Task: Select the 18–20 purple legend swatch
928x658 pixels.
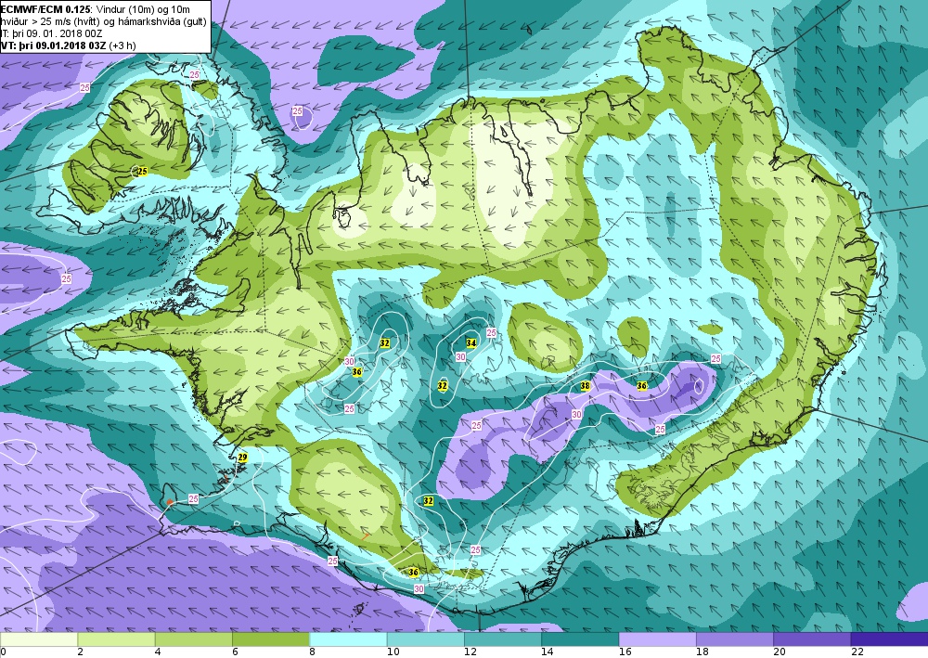Action: [x=735, y=639]
